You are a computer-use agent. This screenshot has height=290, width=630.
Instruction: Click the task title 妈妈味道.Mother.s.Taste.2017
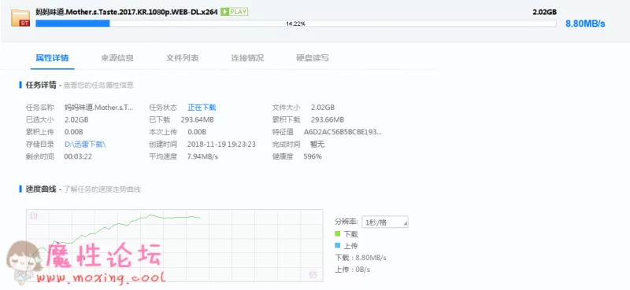[127, 12]
